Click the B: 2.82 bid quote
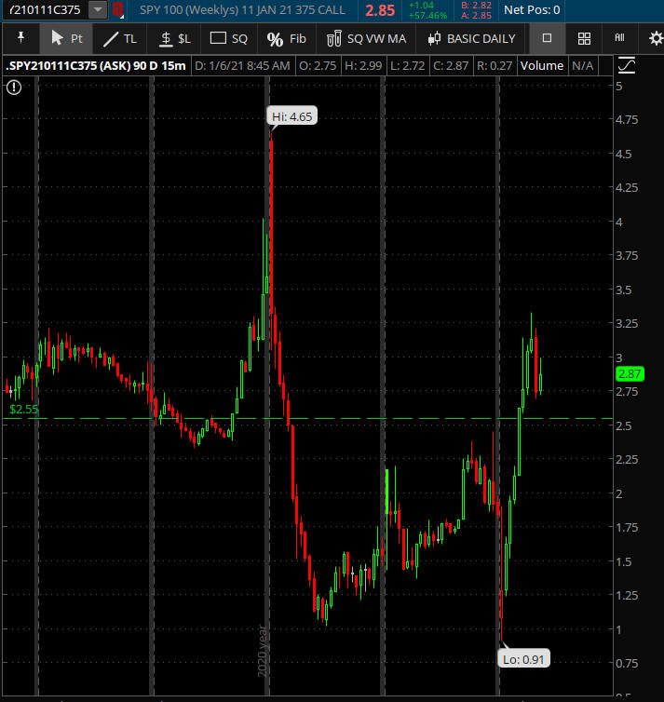Screen dimensions: 664x702 [477, 6]
